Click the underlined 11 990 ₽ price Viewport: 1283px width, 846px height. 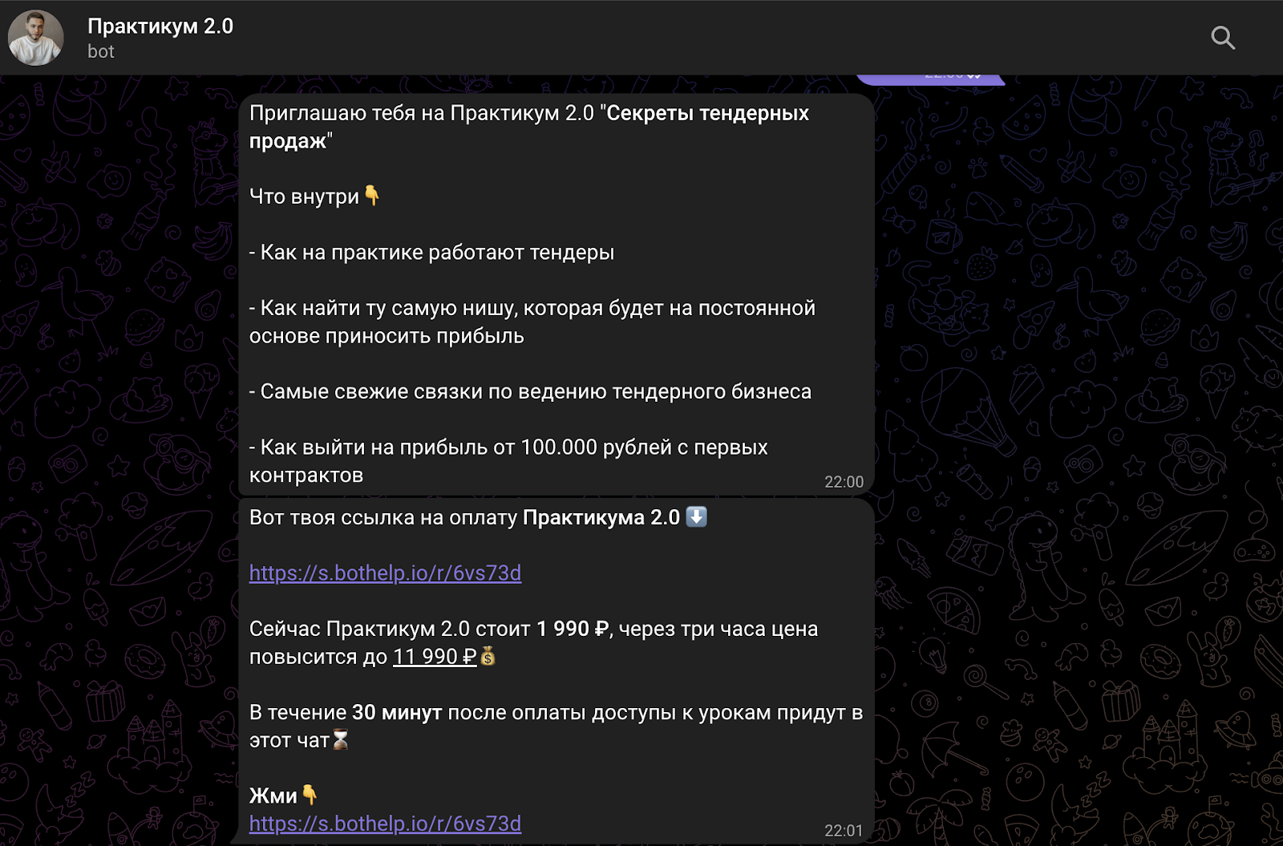point(435,657)
